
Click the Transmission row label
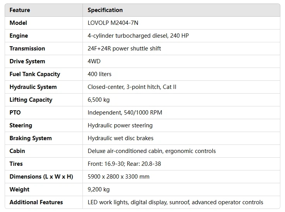(x=27, y=49)
